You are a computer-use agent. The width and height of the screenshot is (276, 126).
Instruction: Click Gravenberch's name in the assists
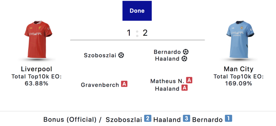[100, 85]
